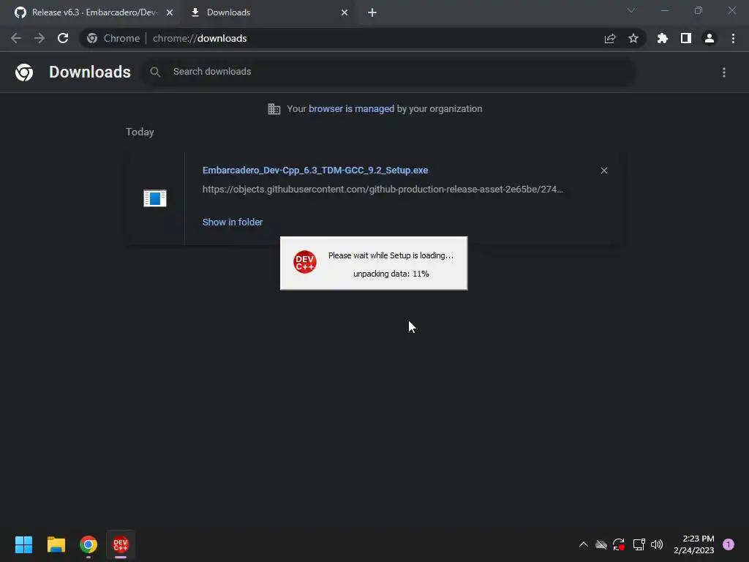This screenshot has width=749, height=562.
Task: Open the volume speaker icon
Action: [657, 544]
